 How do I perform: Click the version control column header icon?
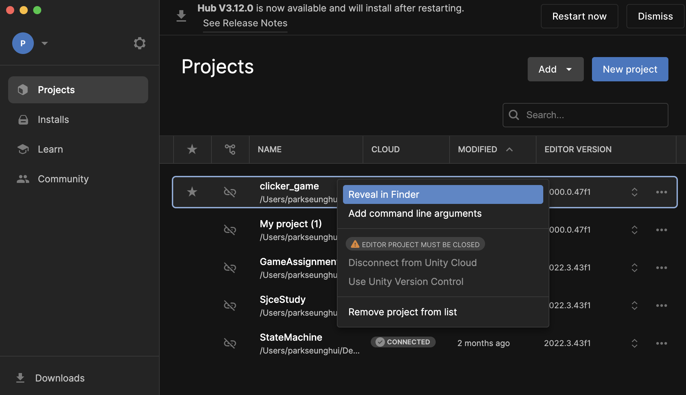pos(230,149)
